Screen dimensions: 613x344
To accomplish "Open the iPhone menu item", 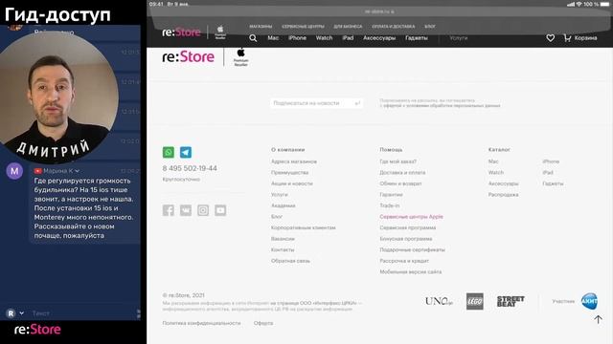I will [x=297, y=38].
